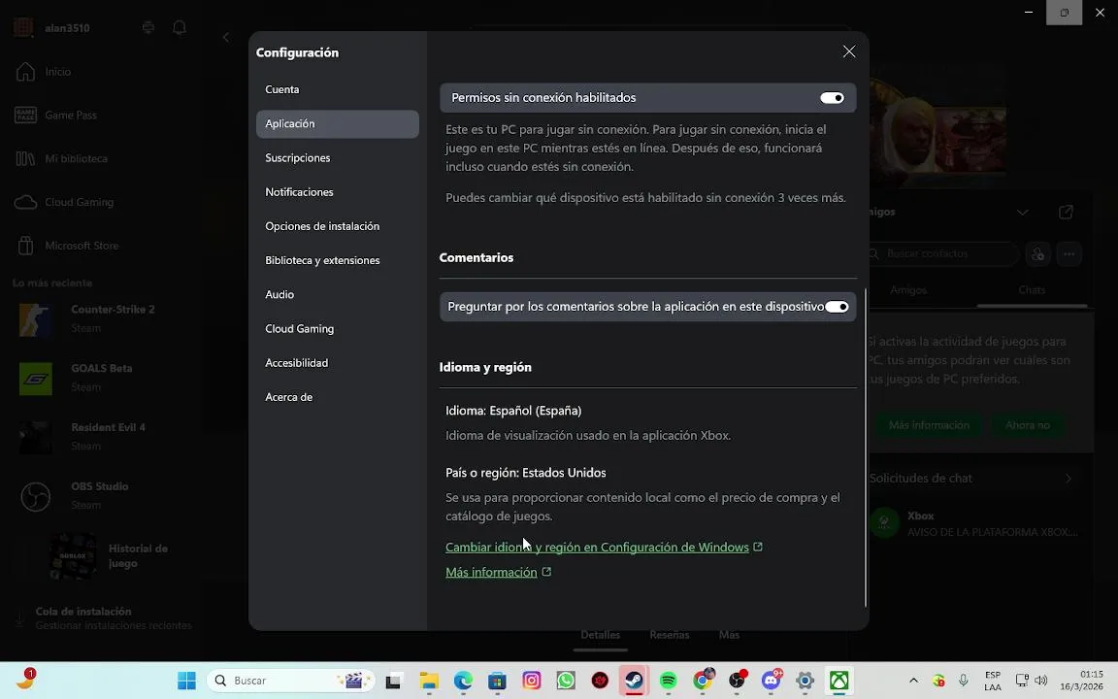Click the Microsoft Store bag icon
This screenshot has width=1118, height=699.
pos(25,246)
